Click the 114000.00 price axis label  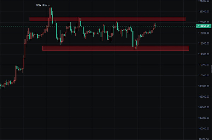click(x=204, y=54)
